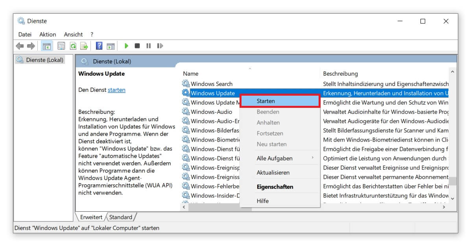This screenshot has width=472, height=247.
Task: Click the gear icon of Windows-Biometri… service
Action: [186, 140]
